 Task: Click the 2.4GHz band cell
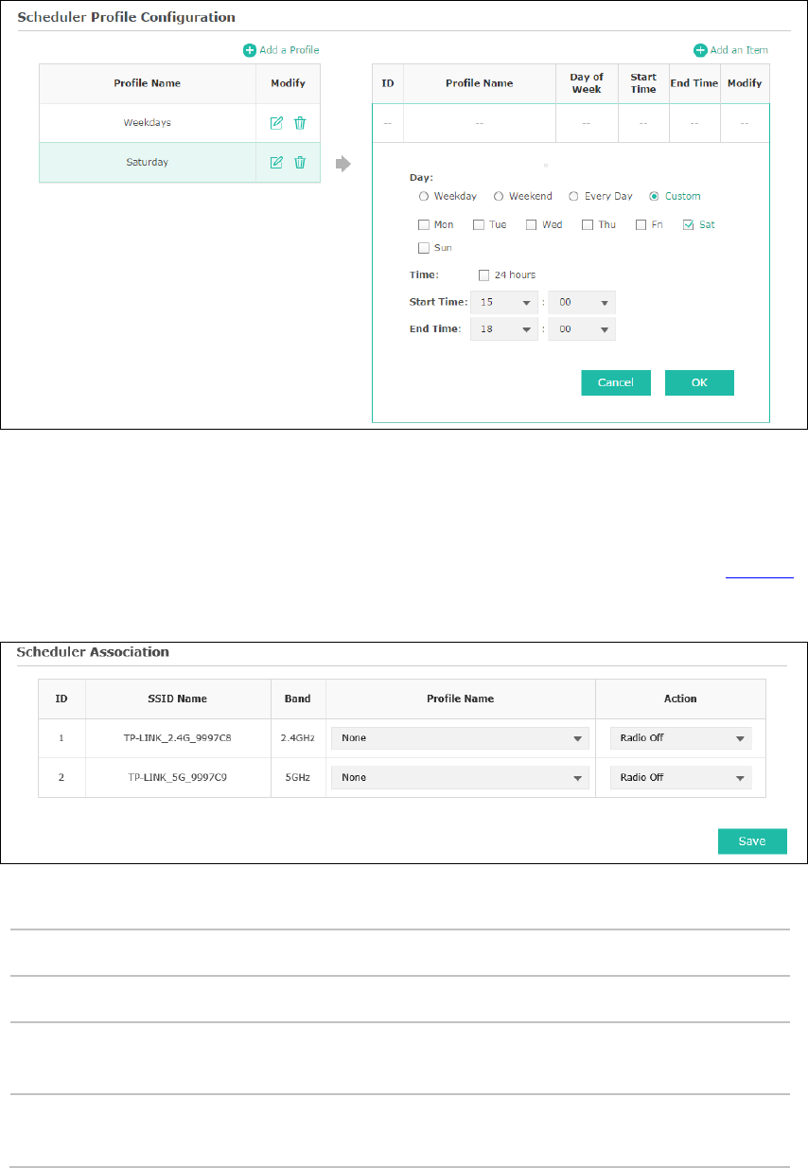click(x=297, y=738)
